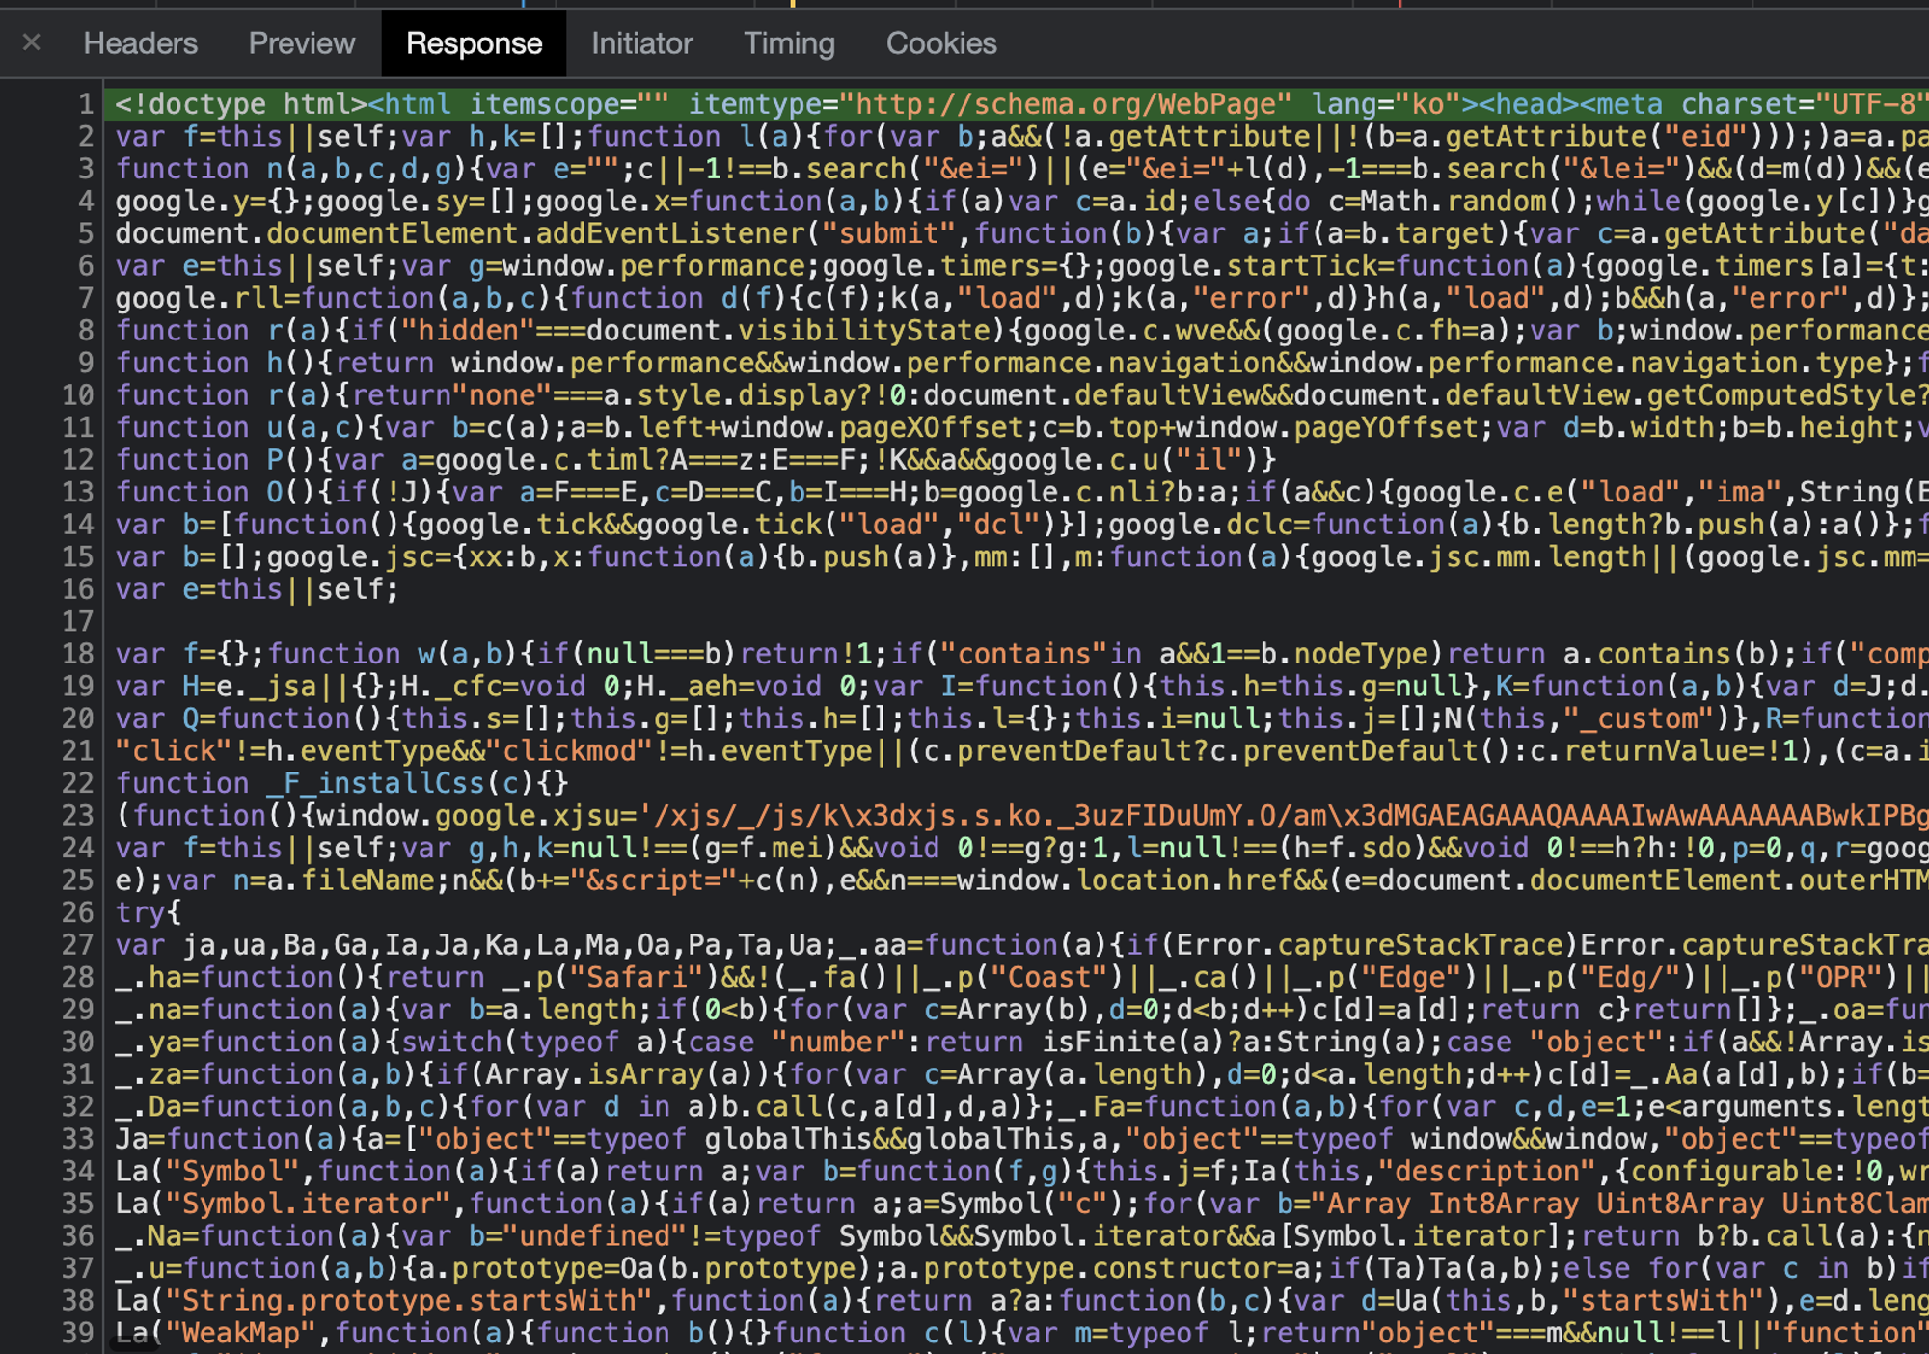Click the blue marker on timeline strip
This screenshot has height=1354, width=1929.
pyautogui.click(x=524, y=4)
